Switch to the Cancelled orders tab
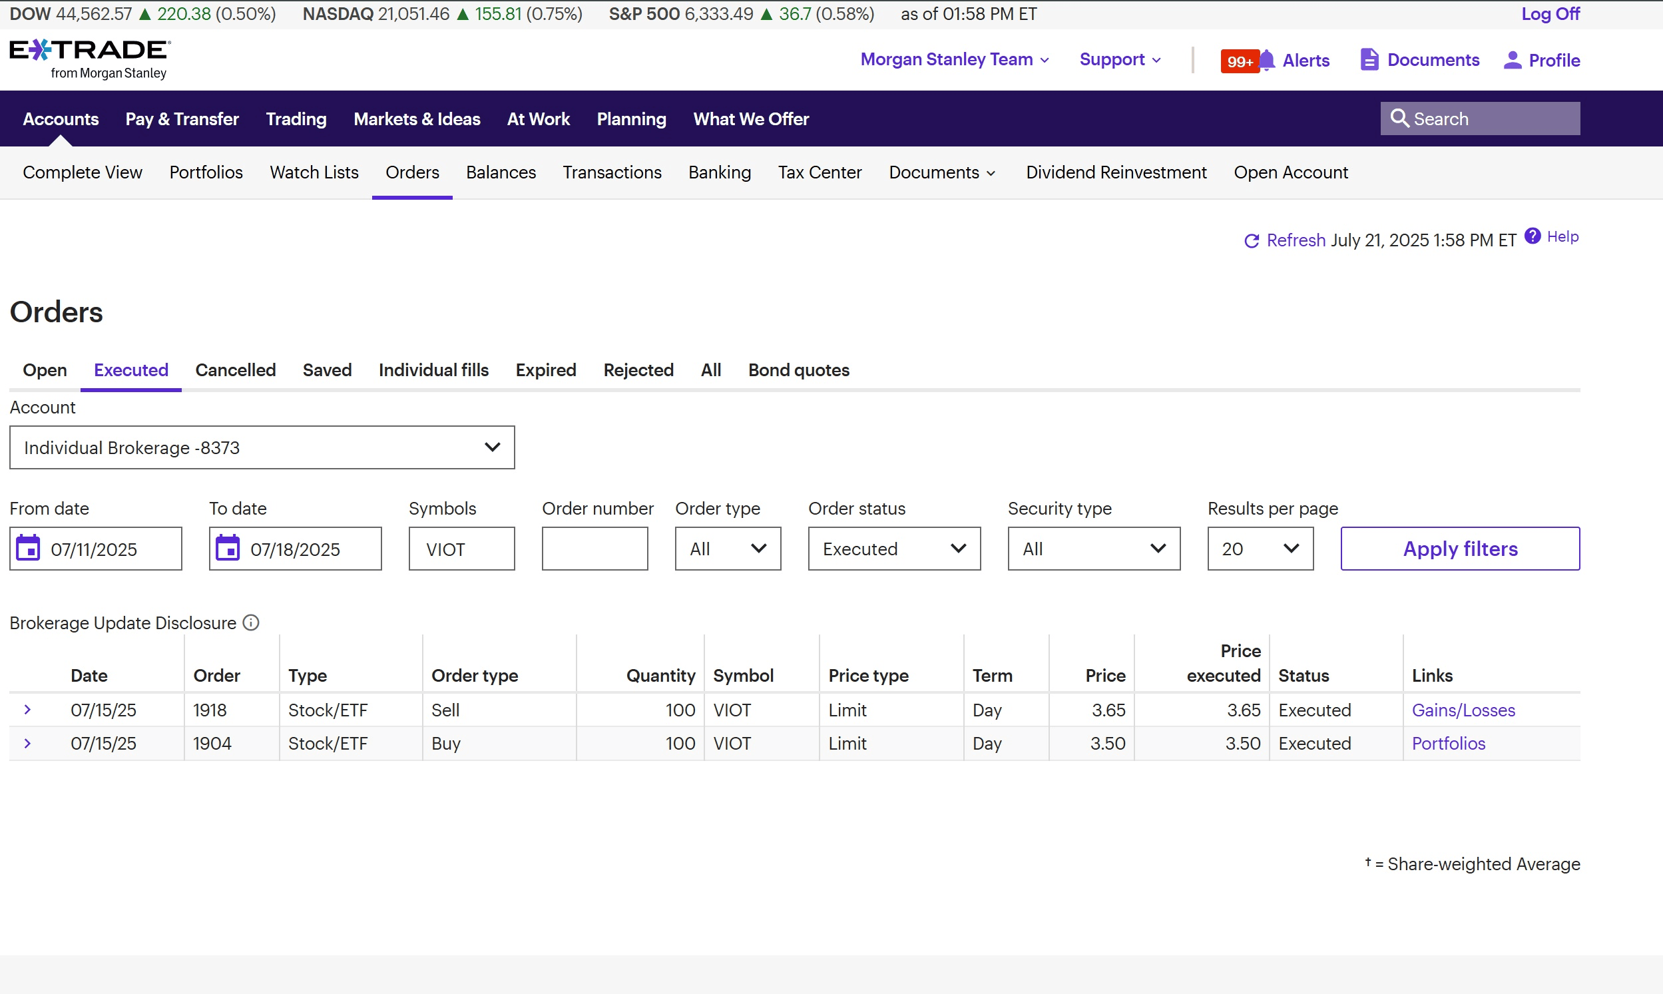The height and width of the screenshot is (994, 1663). pos(235,370)
